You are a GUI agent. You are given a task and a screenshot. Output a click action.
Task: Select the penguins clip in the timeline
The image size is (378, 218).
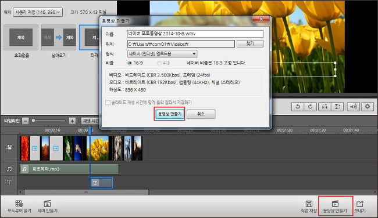click(x=128, y=148)
